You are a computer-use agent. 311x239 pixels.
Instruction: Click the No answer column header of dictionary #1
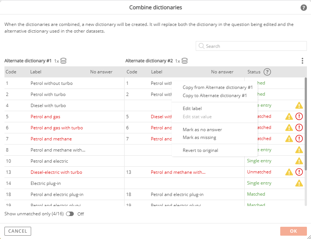coord(101,72)
